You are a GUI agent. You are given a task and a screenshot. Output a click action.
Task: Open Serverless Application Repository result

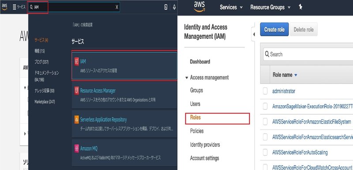click(124, 124)
